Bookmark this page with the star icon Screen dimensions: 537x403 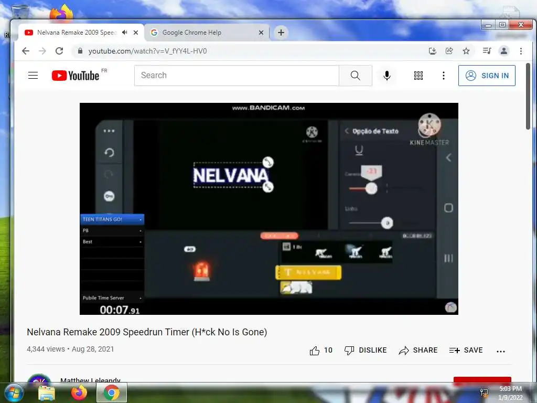pos(466,51)
